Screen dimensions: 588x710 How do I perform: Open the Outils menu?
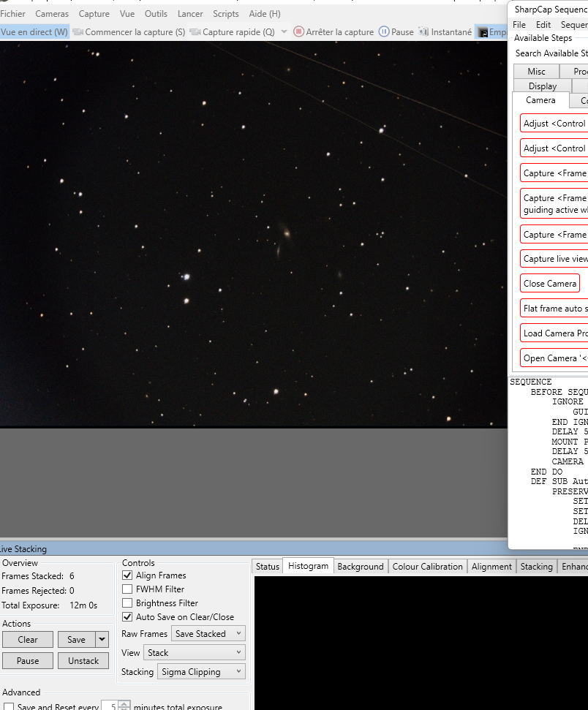coord(156,14)
